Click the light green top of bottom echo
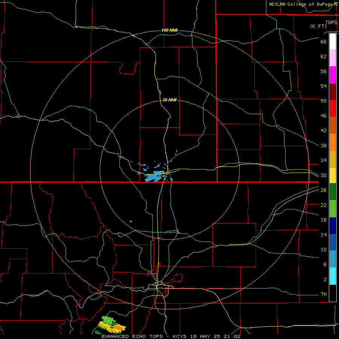 point(108,319)
